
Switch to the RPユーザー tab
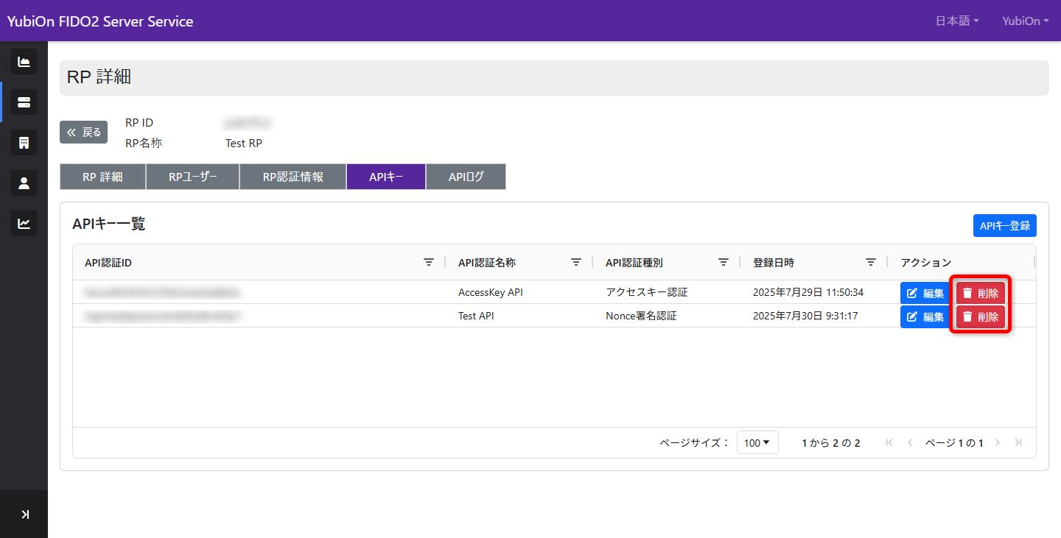click(192, 177)
